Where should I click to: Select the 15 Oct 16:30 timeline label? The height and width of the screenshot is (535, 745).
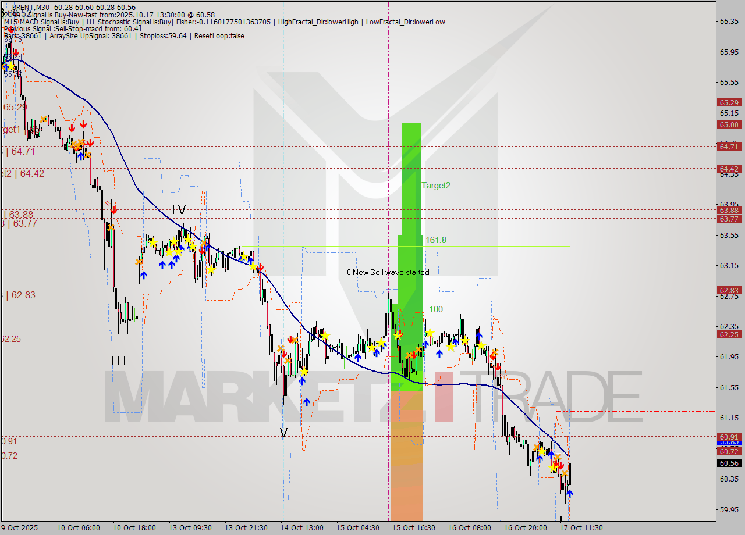click(x=414, y=527)
